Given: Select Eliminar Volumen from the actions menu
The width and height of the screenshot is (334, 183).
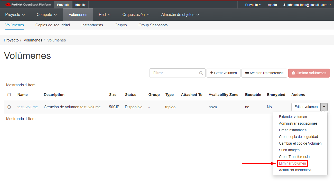Looking at the screenshot, I should [292, 163].
